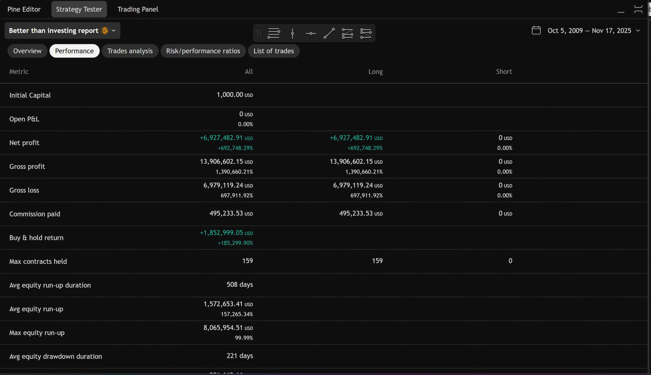
Task: Open the Trading Panel tab
Action: click(138, 9)
